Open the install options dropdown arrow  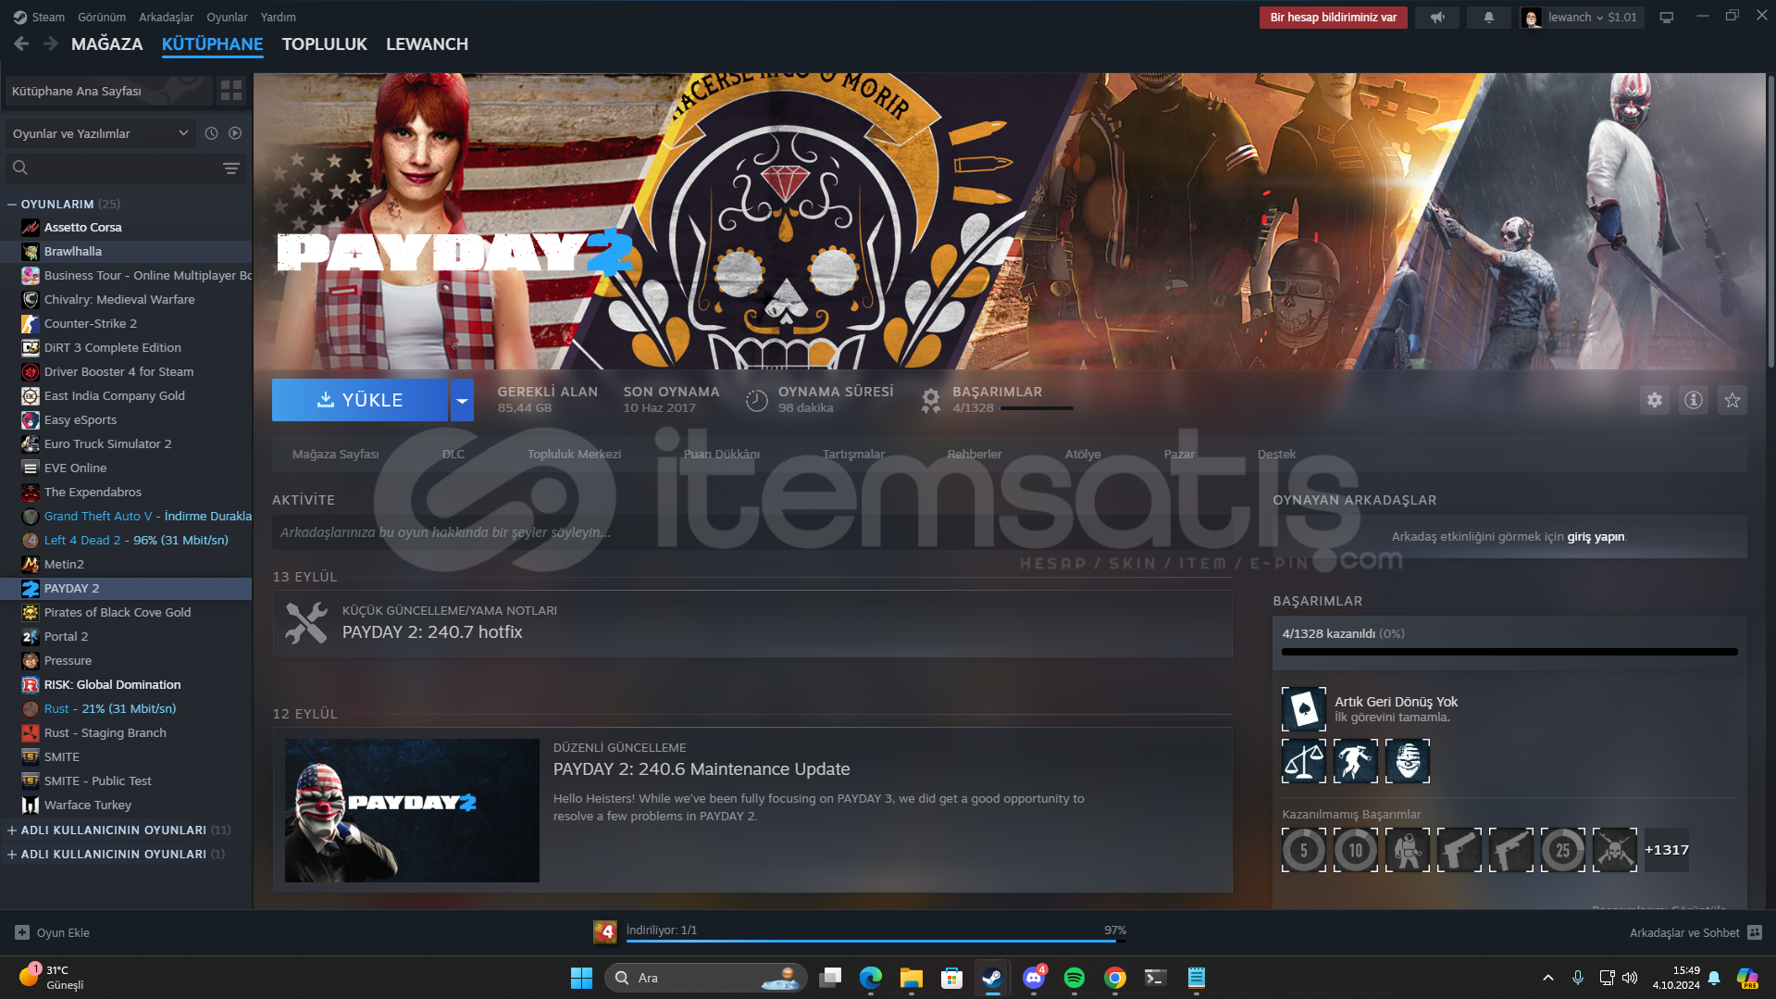[x=462, y=400]
